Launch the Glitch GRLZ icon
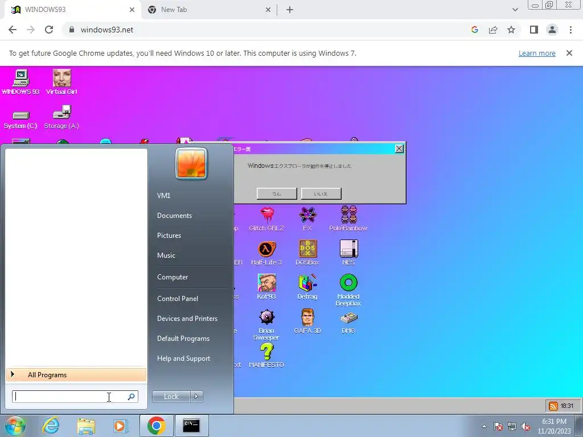The height and width of the screenshot is (437, 583). (x=266, y=219)
